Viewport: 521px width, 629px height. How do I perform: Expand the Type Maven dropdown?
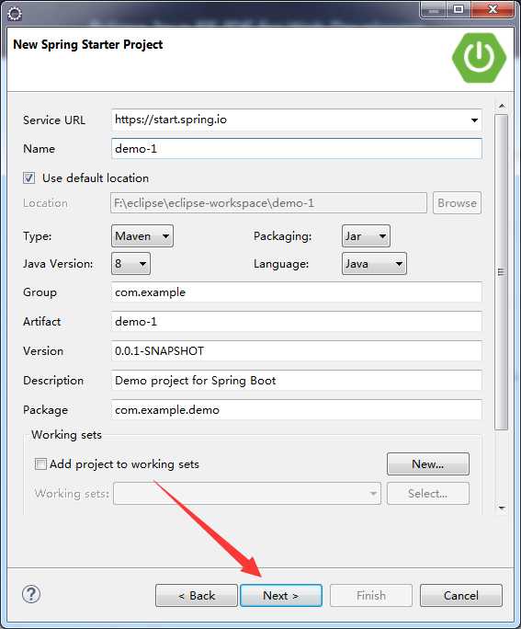tap(142, 235)
